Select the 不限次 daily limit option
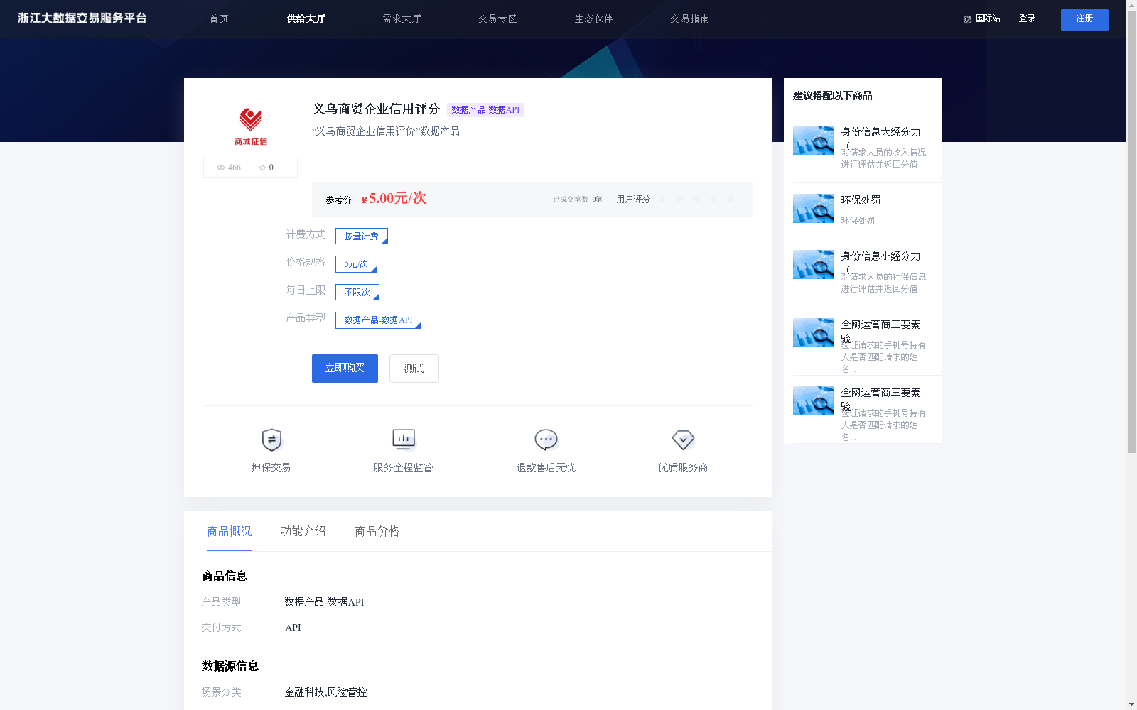The height and width of the screenshot is (710, 1137). 357,292
